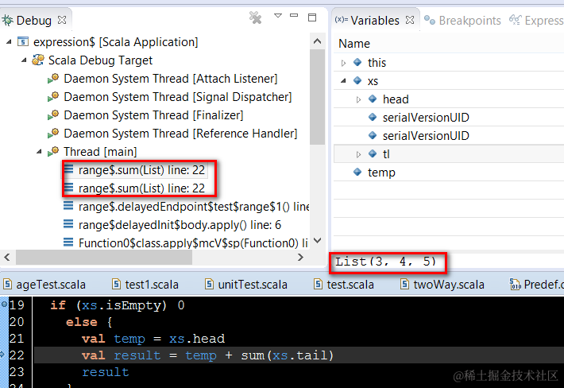Viewport: 564px width, 388px height.
Task: Open the Predef editor tab
Action: [536, 285]
